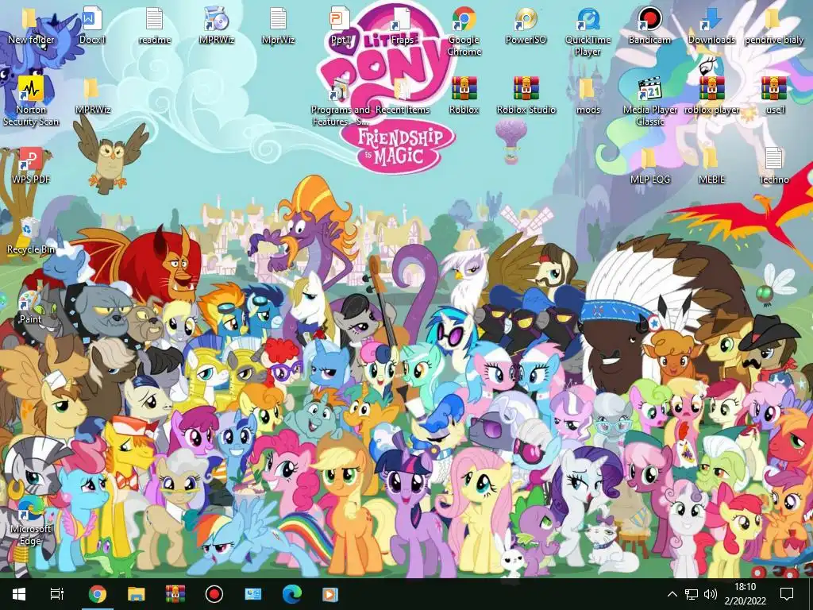Show hidden system tray icons
Viewport: 813px width, 610px height.
(672, 594)
